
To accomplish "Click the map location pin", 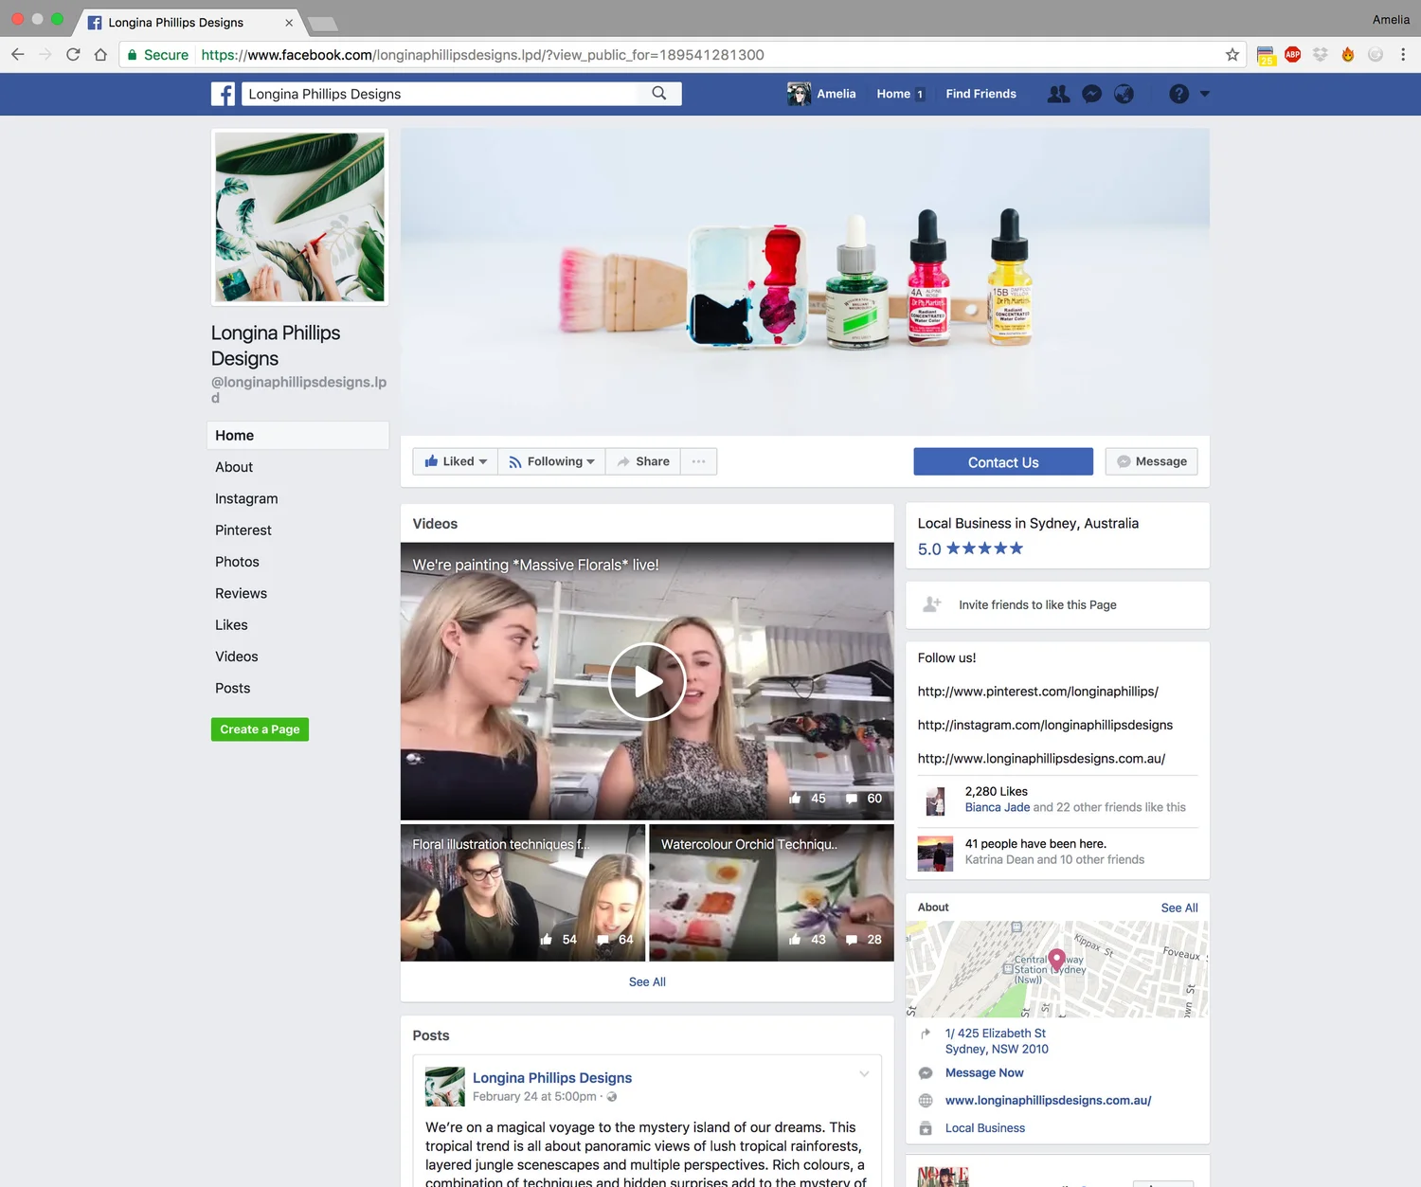I will click(x=1057, y=959).
